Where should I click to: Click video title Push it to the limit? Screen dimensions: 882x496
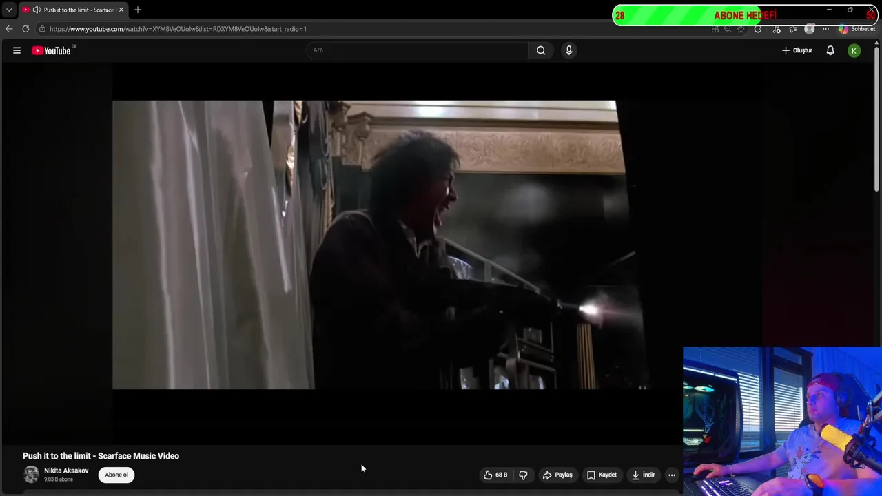click(101, 456)
